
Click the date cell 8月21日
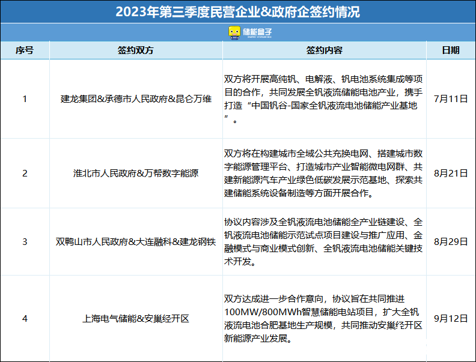pos(451,173)
